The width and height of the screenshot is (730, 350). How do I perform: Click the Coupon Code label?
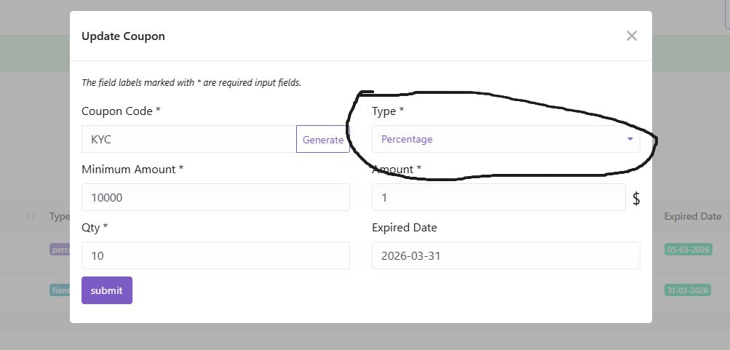[121, 111]
